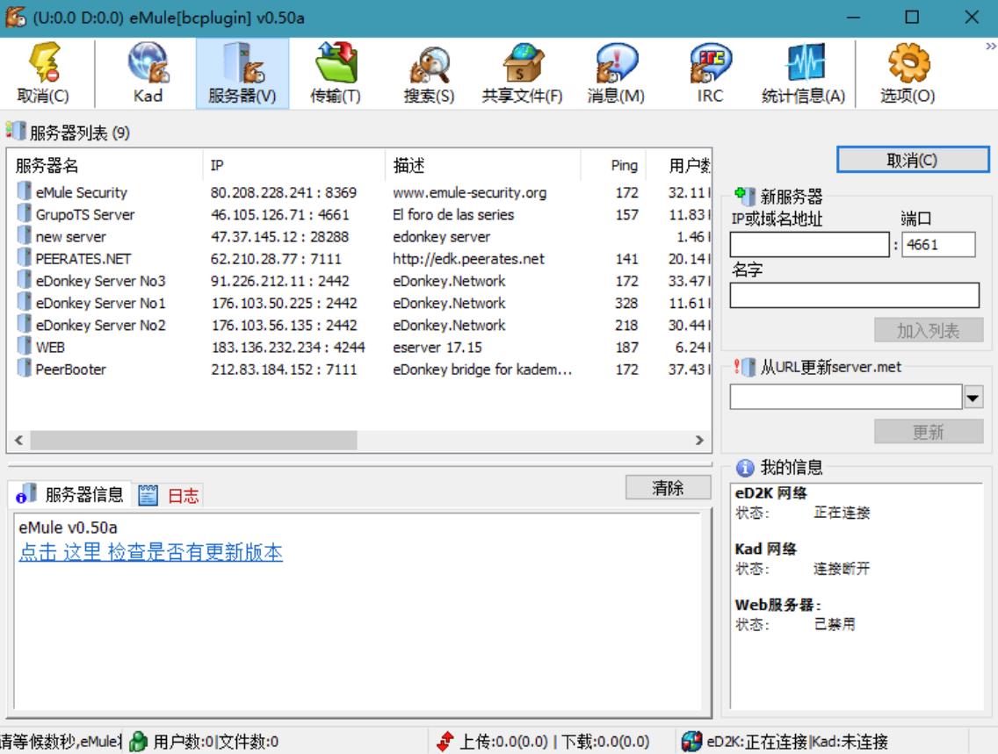Viewport: 998px width, 754px height.
Task: Click the Add to list (加入列表) button
Action: click(x=928, y=331)
